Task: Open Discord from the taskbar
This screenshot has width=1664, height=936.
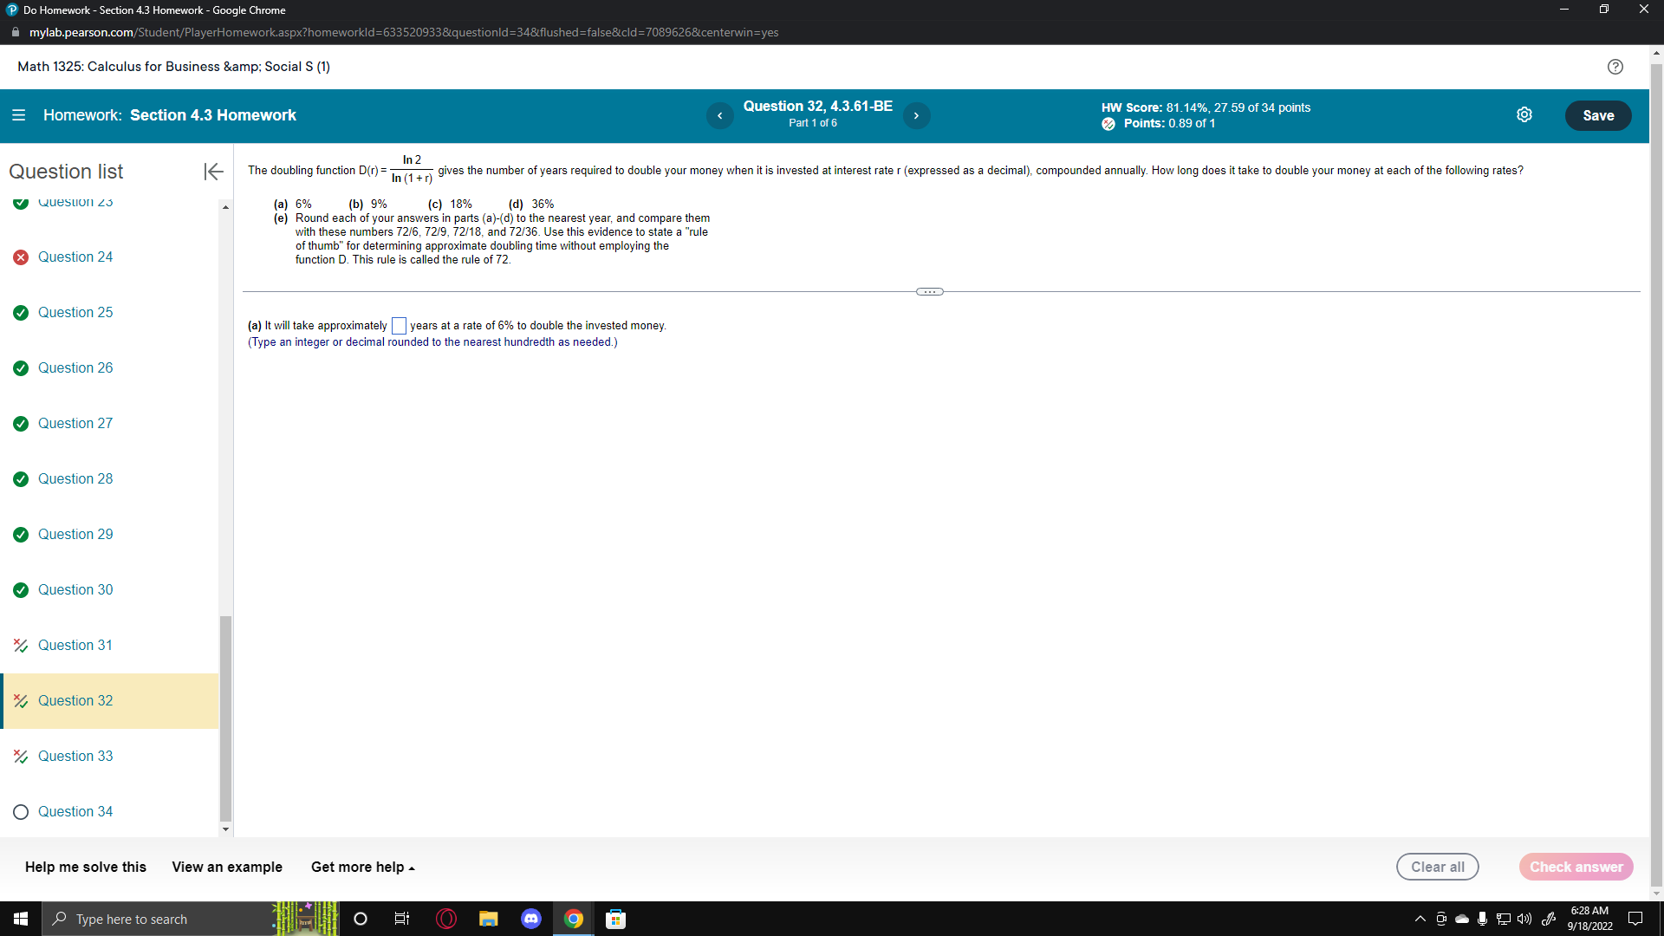Action: (x=531, y=919)
